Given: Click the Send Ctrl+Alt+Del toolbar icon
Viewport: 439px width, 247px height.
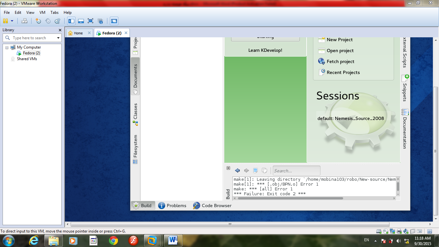Looking at the screenshot, I should pos(24,21).
